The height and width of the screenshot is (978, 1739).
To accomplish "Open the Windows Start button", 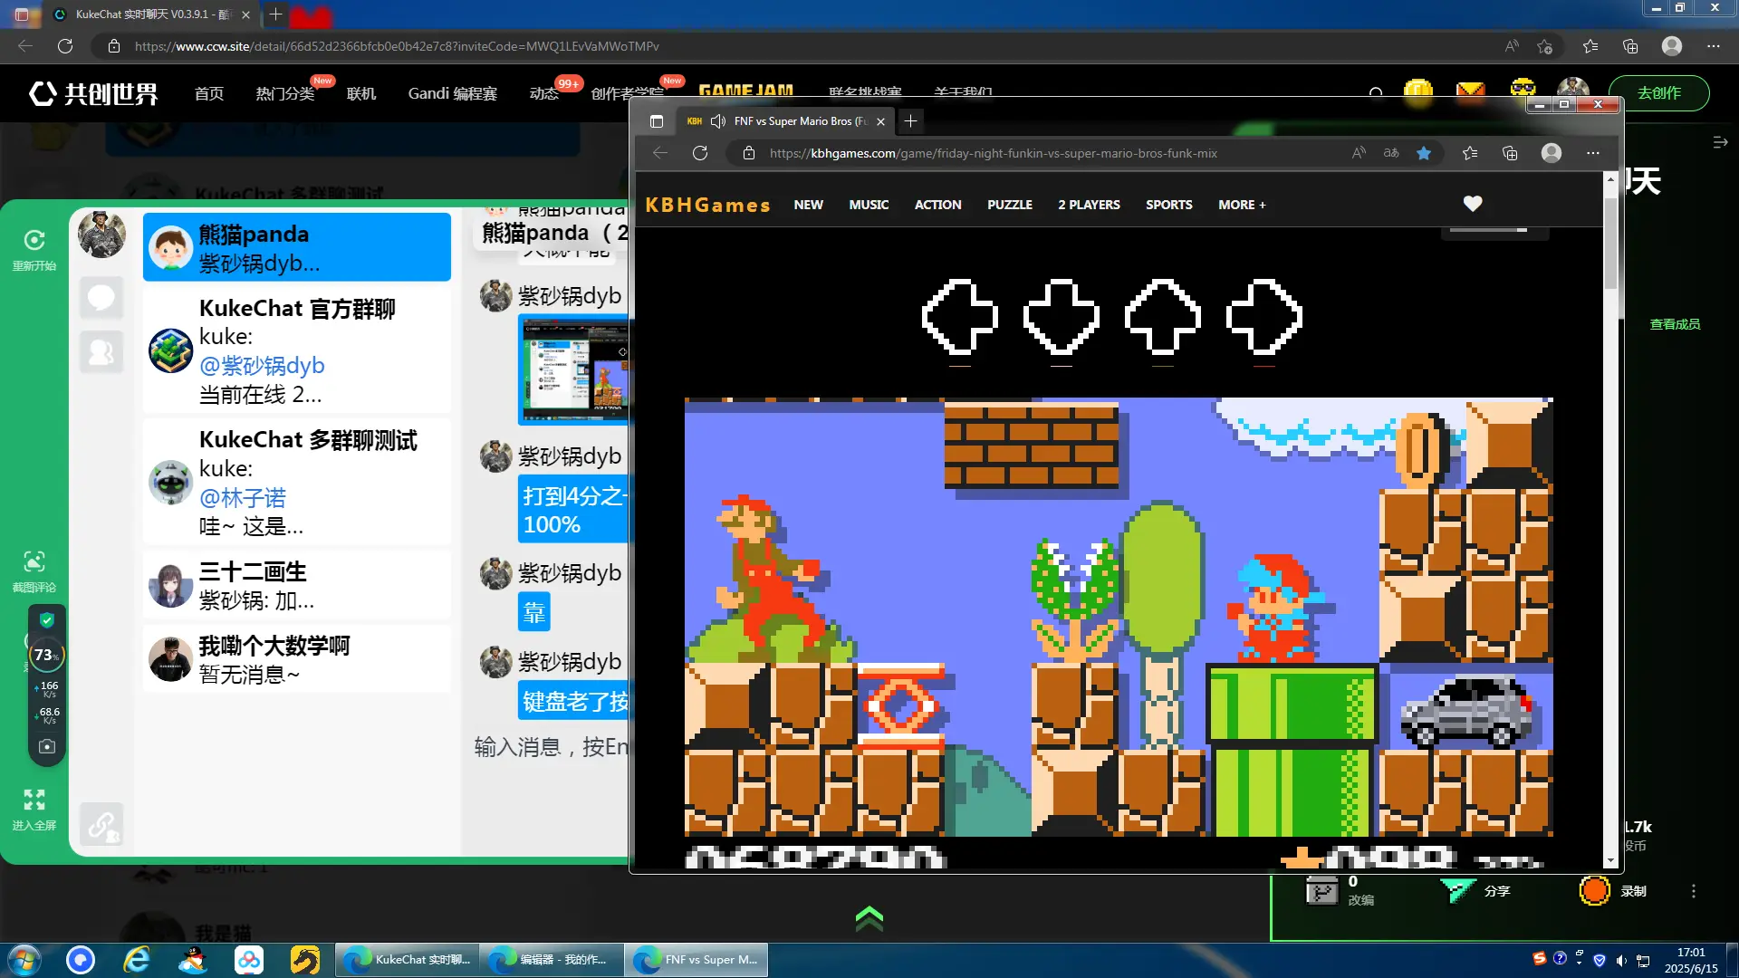I will tap(24, 960).
